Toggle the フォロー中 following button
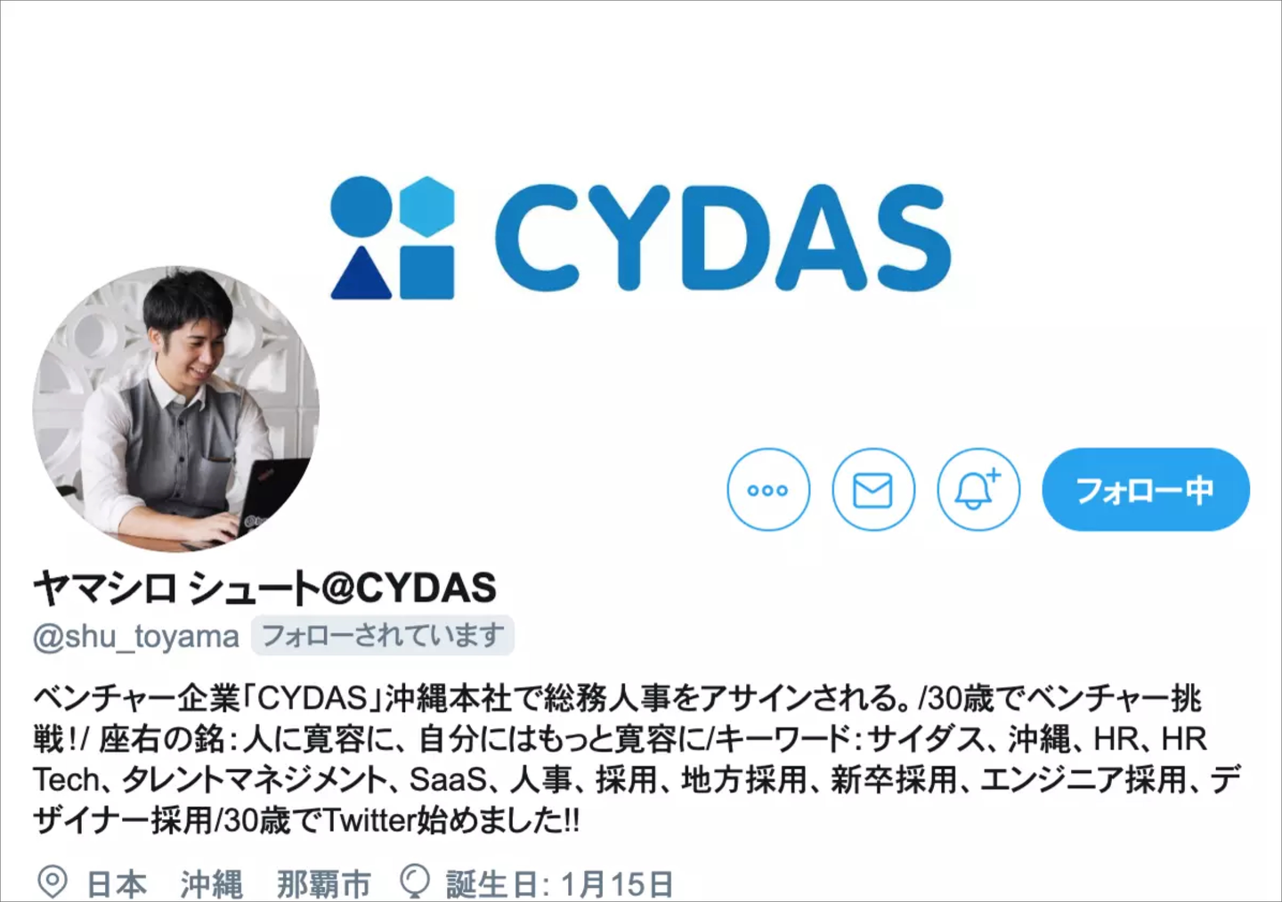 click(x=1146, y=490)
